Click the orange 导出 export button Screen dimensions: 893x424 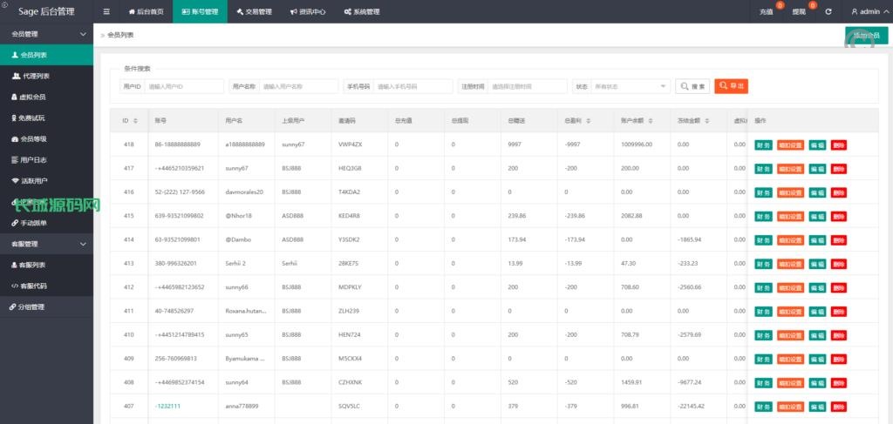tap(731, 86)
